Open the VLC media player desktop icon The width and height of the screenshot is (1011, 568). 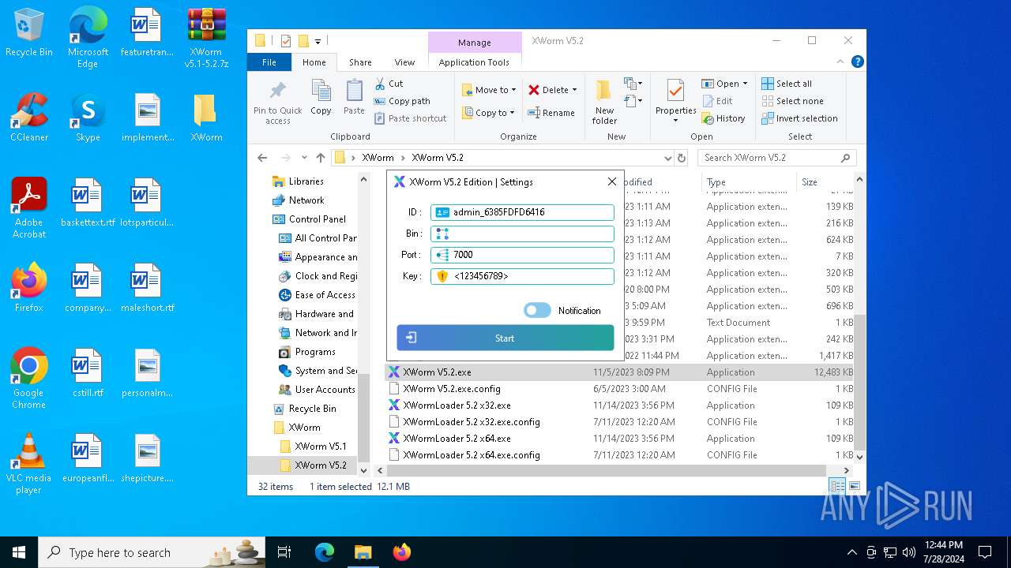29,464
